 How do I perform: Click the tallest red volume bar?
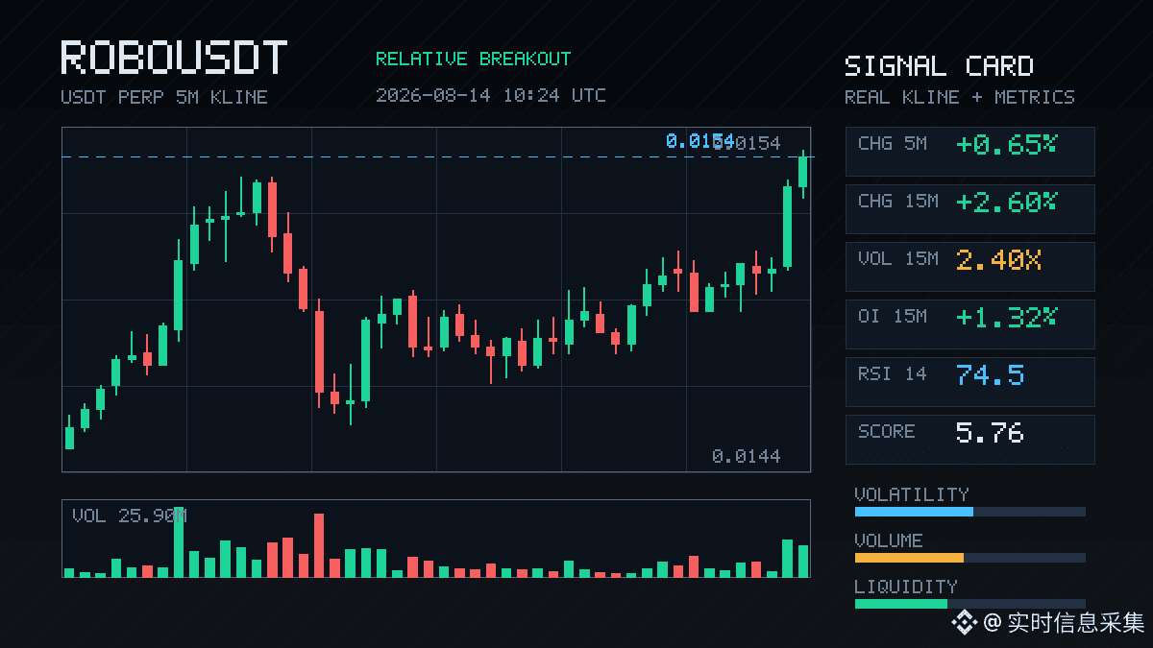[x=319, y=545]
